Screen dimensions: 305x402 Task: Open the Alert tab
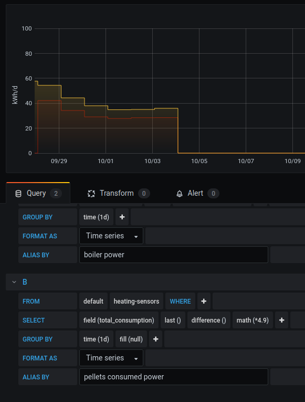[198, 193]
